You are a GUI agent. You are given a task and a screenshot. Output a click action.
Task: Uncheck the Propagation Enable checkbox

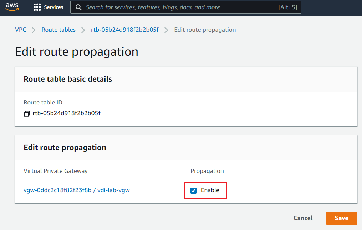pyautogui.click(x=194, y=190)
